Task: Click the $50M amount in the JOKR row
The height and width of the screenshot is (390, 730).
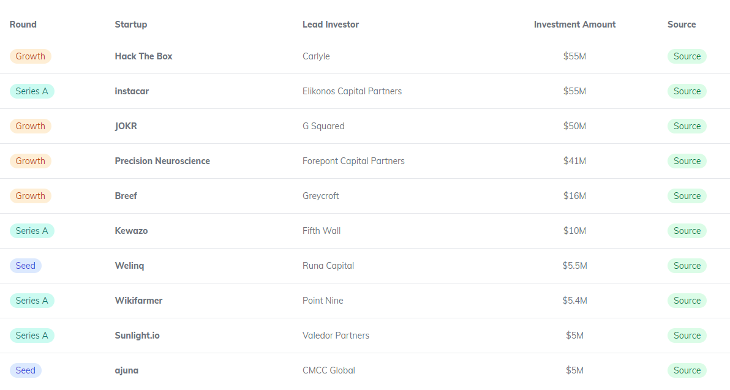Action: pyautogui.click(x=574, y=126)
